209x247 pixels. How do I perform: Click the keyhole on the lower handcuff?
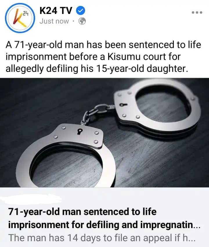coord(80,132)
